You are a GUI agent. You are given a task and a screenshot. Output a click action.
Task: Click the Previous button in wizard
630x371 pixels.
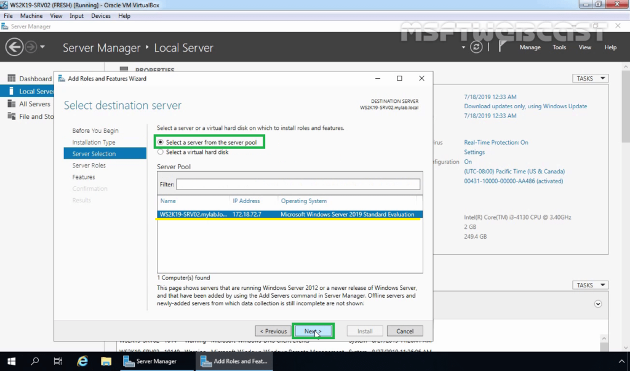pyautogui.click(x=273, y=331)
